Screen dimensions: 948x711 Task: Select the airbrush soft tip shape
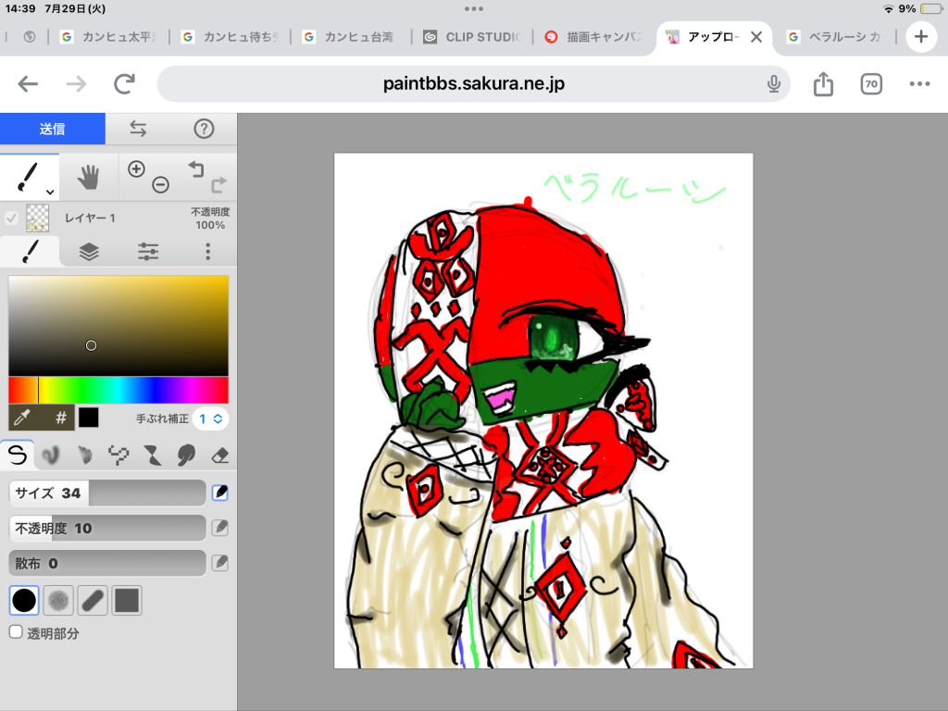pyautogui.click(x=58, y=600)
